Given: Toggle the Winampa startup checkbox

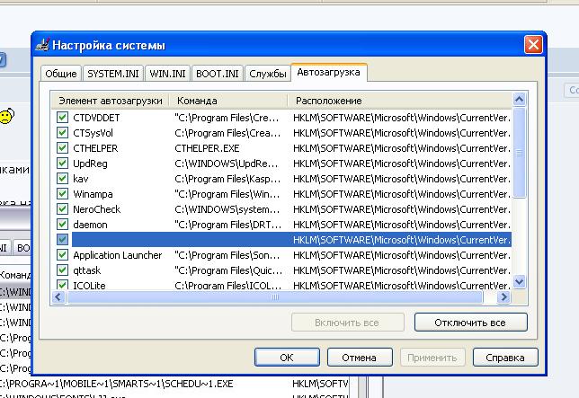Looking at the screenshot, I should (62, 194).
